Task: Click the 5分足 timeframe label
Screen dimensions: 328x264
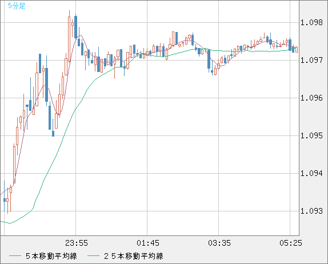Action: click(x=17, y=6)
